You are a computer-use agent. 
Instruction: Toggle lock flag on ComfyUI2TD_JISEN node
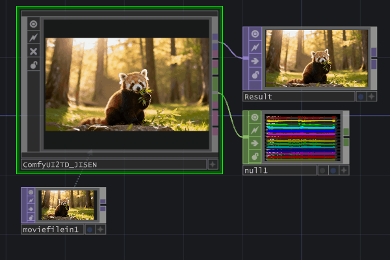pyautogui.click(x=34, y=65)
